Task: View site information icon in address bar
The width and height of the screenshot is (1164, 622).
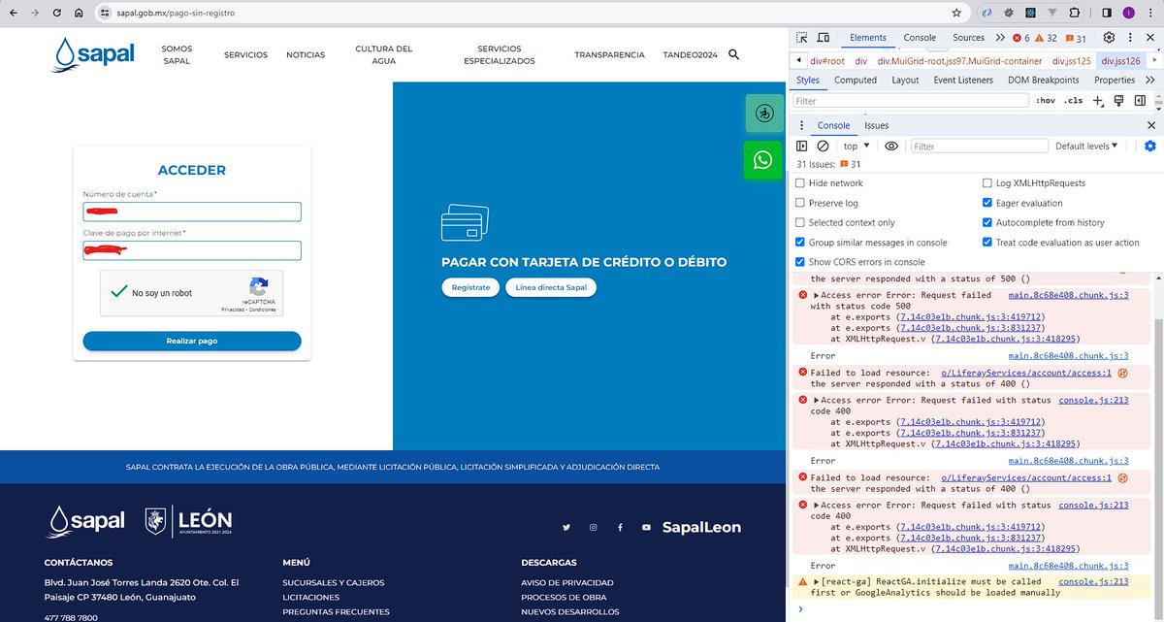Action: (x=105, y=14)
